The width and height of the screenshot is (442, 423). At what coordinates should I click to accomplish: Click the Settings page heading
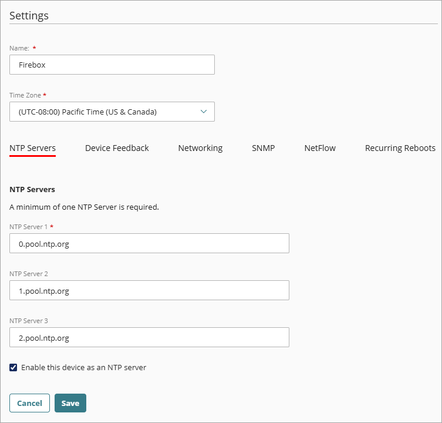click(29, 16)
